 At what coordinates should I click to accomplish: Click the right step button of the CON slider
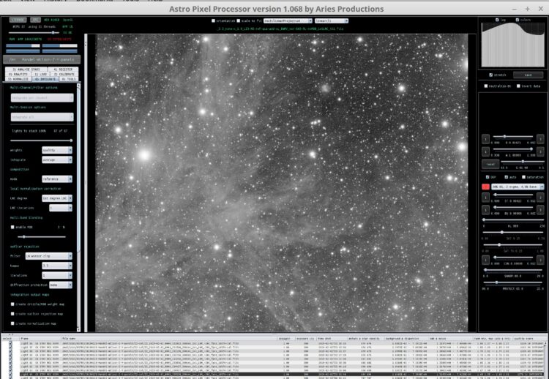540,260
